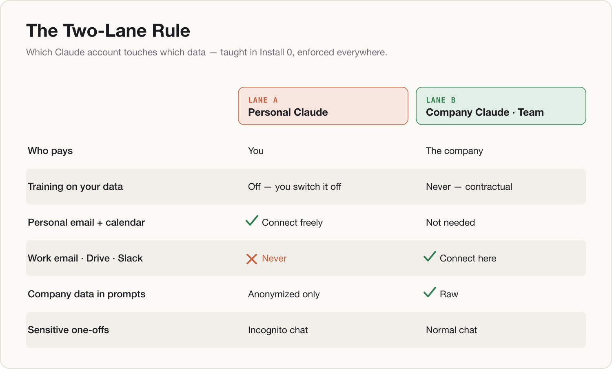
Task: Click the LANE B heading label
Action: click(441, 100)
